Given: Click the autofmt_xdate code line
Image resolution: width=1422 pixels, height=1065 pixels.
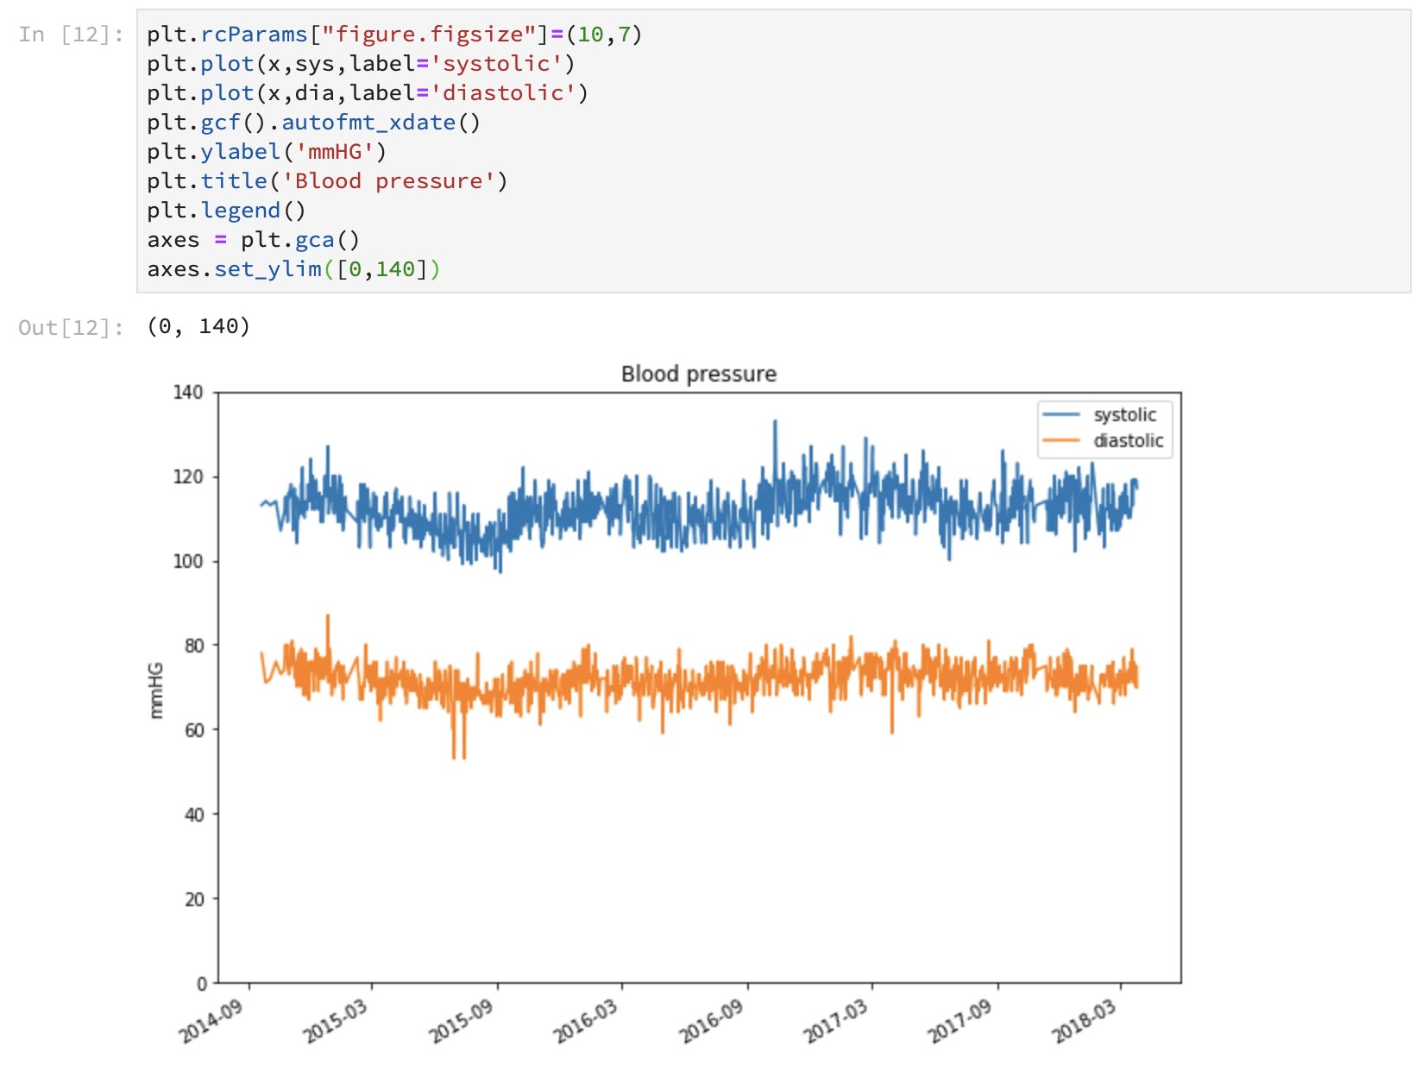Looking at the screenshot, I should (314, 123).
